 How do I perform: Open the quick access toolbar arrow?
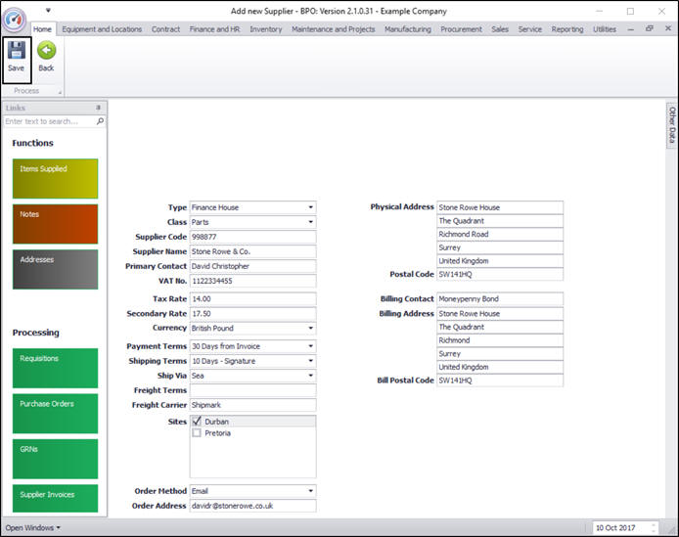(48, 11)
